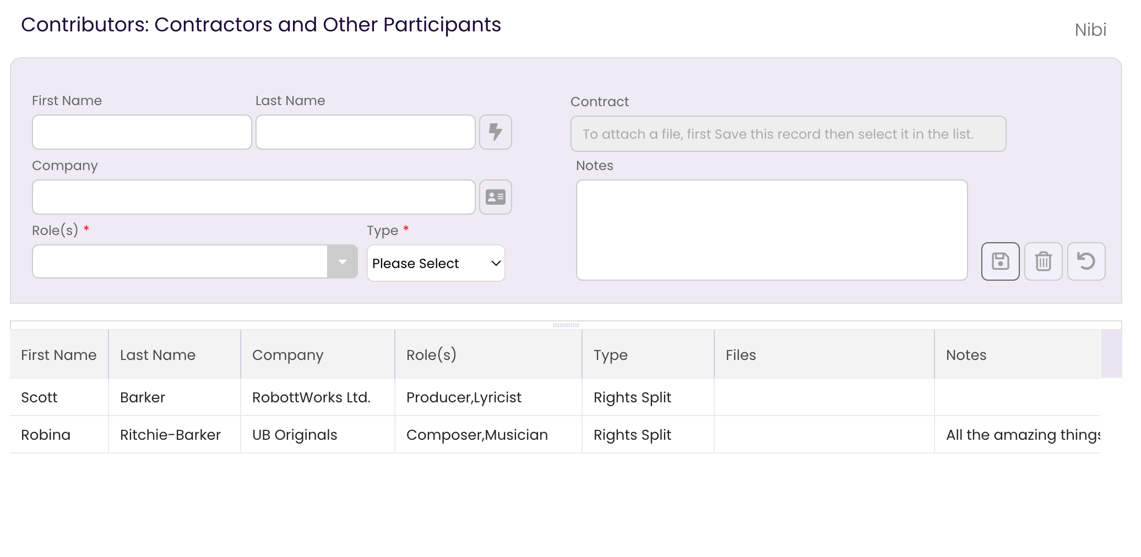Click the Producer,Lyricist roles cell

488,397
